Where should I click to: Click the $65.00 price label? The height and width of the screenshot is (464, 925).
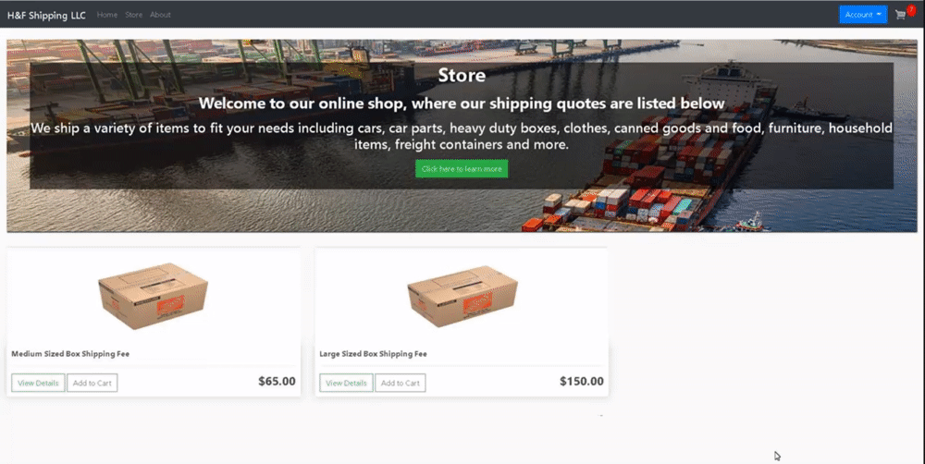click(277, 381)
